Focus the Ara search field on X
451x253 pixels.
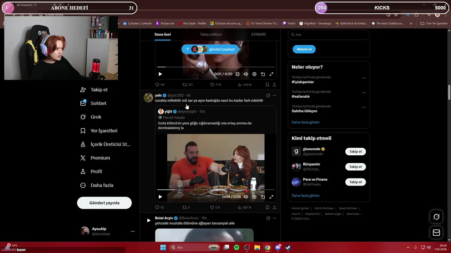point(329,35)
